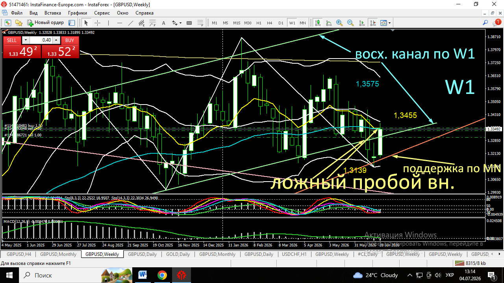The width and height of the screenshot is (504, 283).
Task: Switch to the GOLD,Daily chart tab
Action: pos(178,254)
